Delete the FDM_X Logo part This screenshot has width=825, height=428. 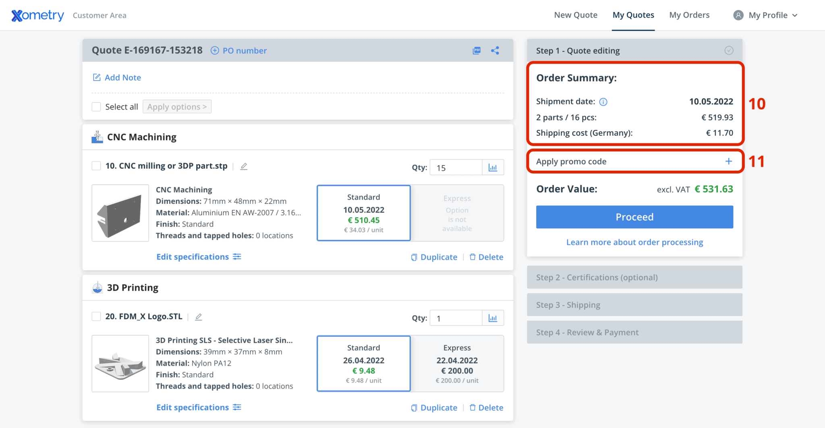tap(486, 407)
